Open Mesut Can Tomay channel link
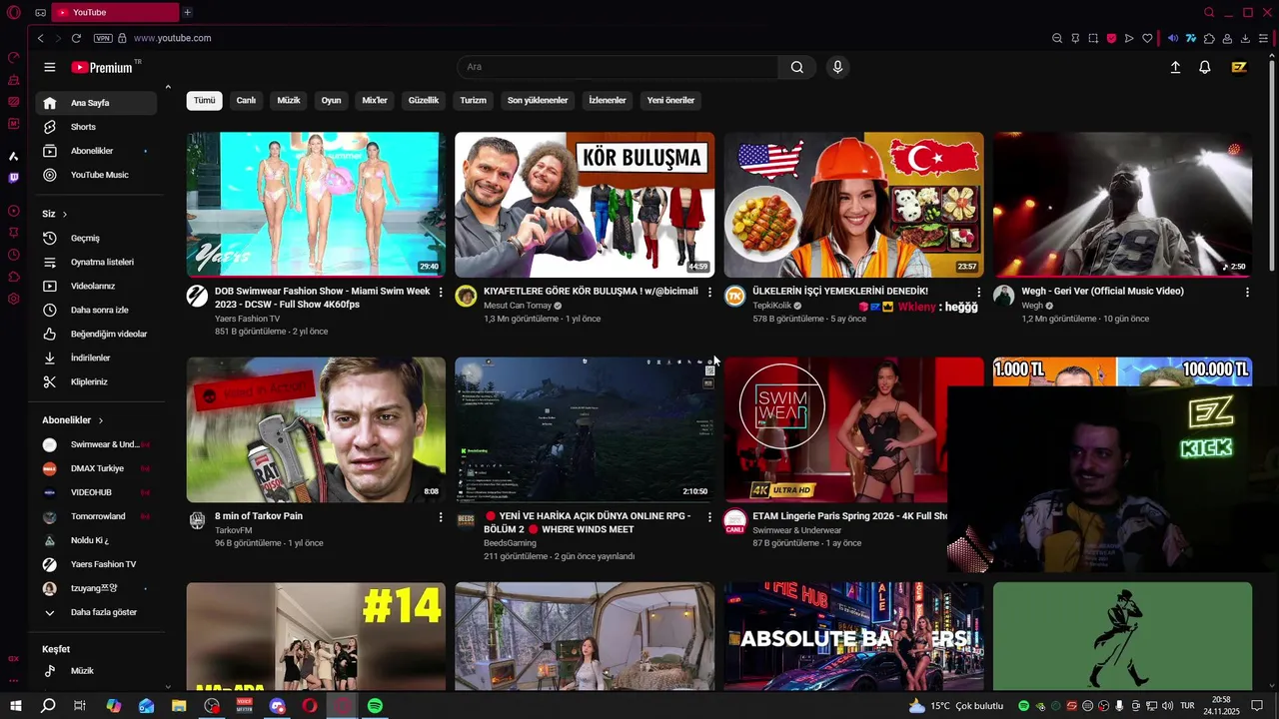 (518, 306)
